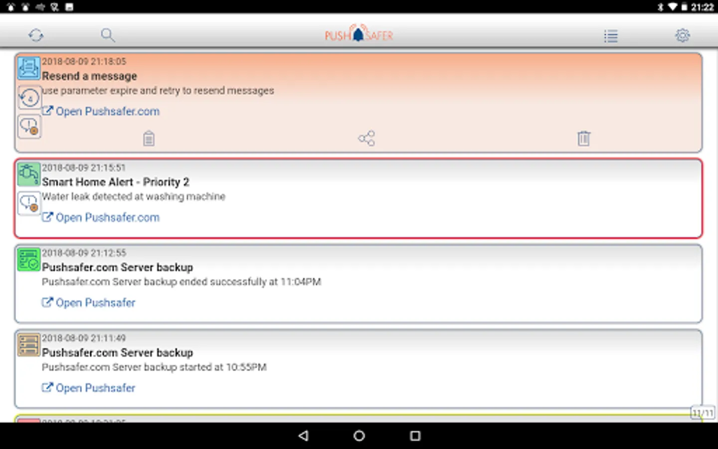Select the 'Resend a message' title
Screen dimensions: 718x449
(89, 76)
